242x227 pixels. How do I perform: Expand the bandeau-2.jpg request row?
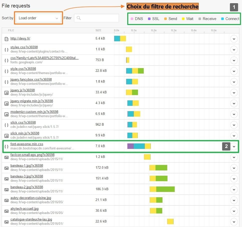click(234, 189)
